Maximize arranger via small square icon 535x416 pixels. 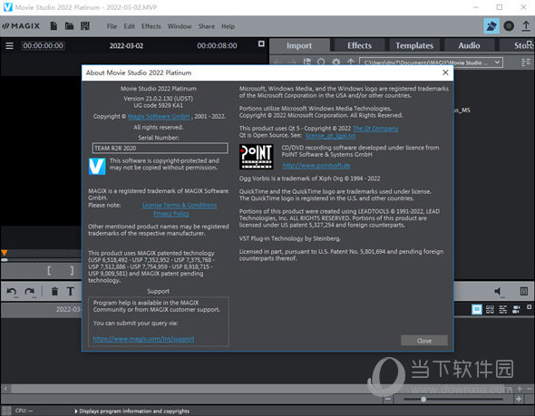point(529,307)
